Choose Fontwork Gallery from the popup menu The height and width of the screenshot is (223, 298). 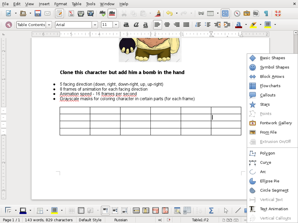[276, 123]
